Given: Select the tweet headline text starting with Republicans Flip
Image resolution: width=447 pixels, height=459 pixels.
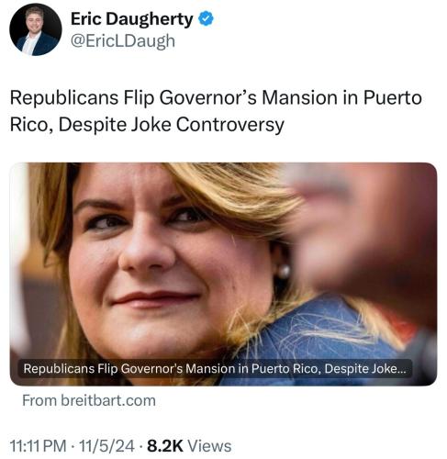Looking at the screenshot, I should (x=216, y=111).
